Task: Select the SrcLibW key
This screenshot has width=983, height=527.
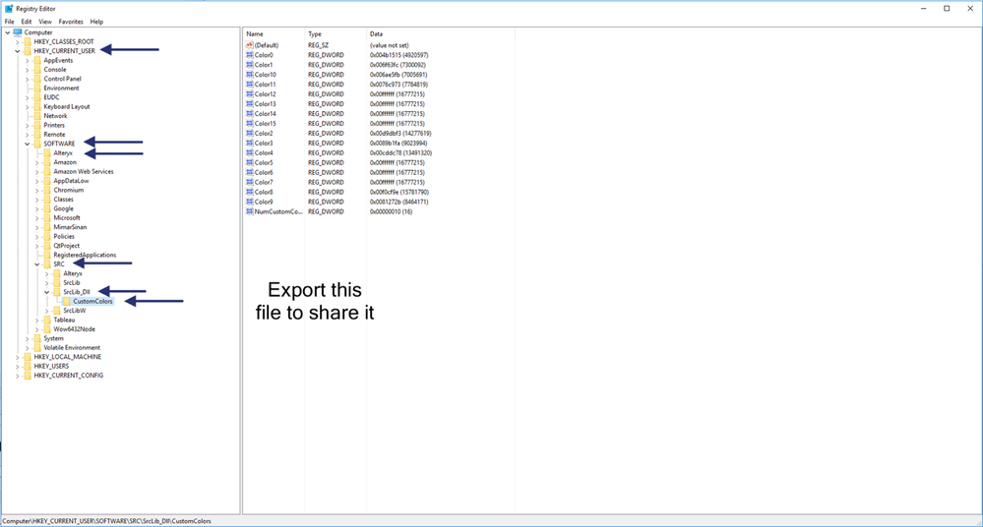Action: click(75, 311)
